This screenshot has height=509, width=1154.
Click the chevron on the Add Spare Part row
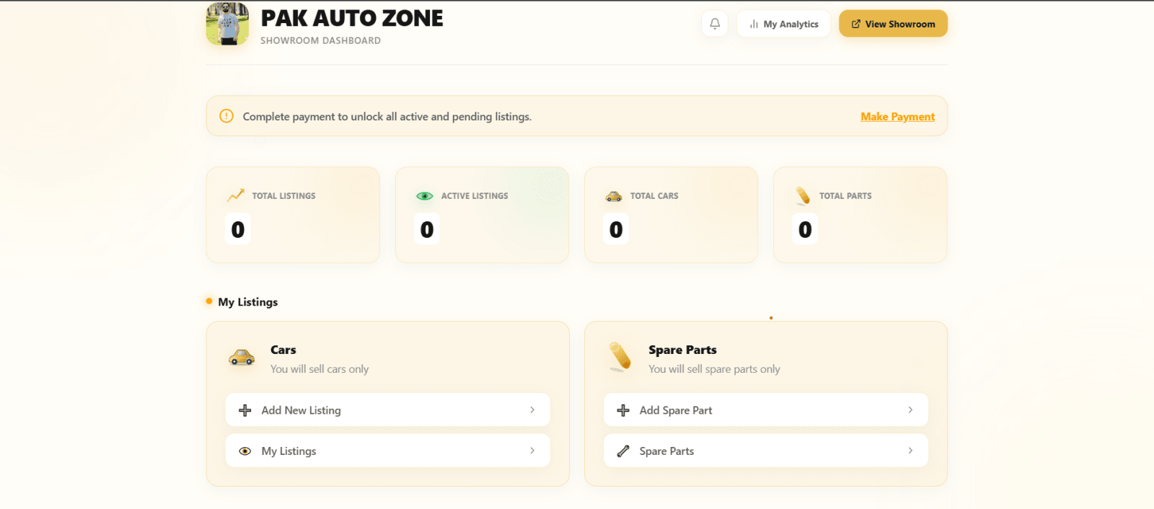coord(910,410)
